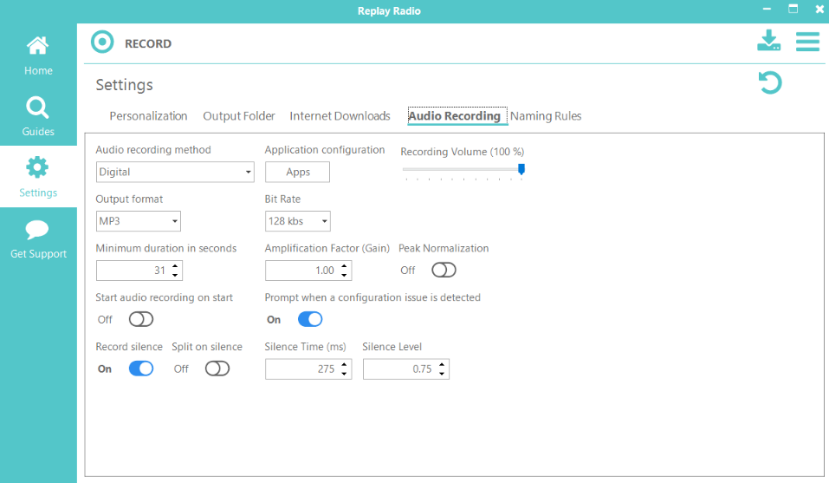
Task: Turn off Record silence switch
Action: point(141,369)
